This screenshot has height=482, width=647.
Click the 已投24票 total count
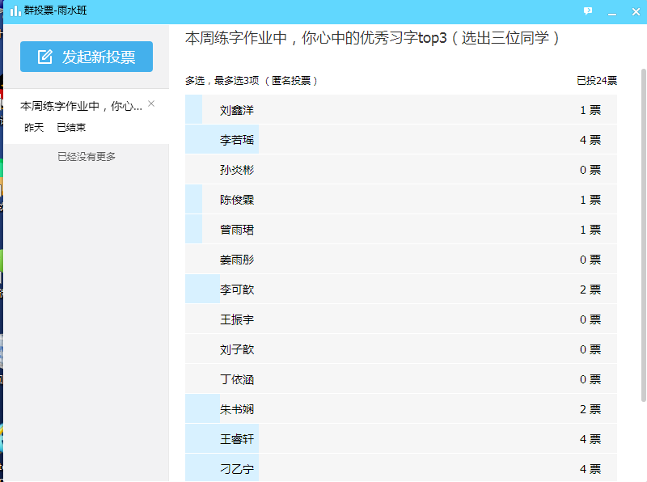pos(597,81)
